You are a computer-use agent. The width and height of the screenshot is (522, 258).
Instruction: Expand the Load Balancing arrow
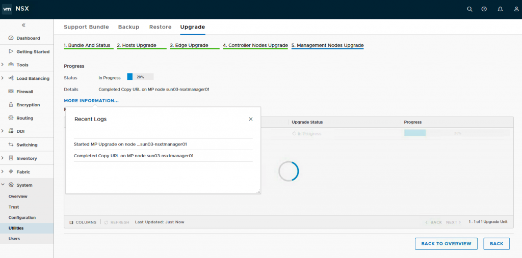[x=3, y=78]
